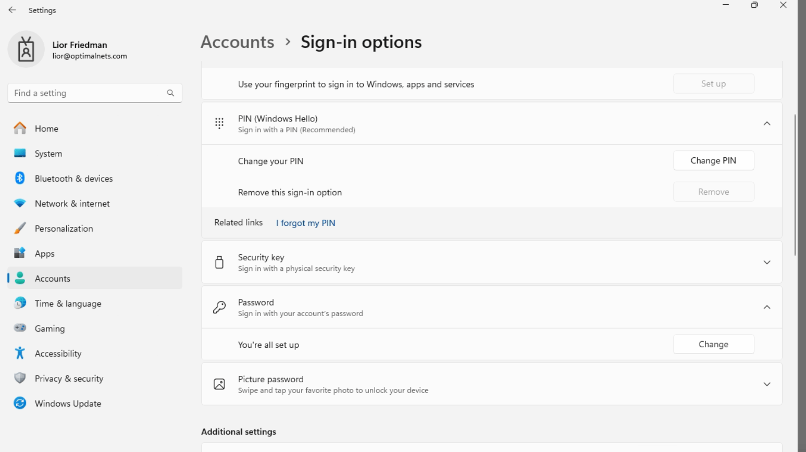806x452 pixels.
Task: Click the System monitor icon
Action: point(20,153)
